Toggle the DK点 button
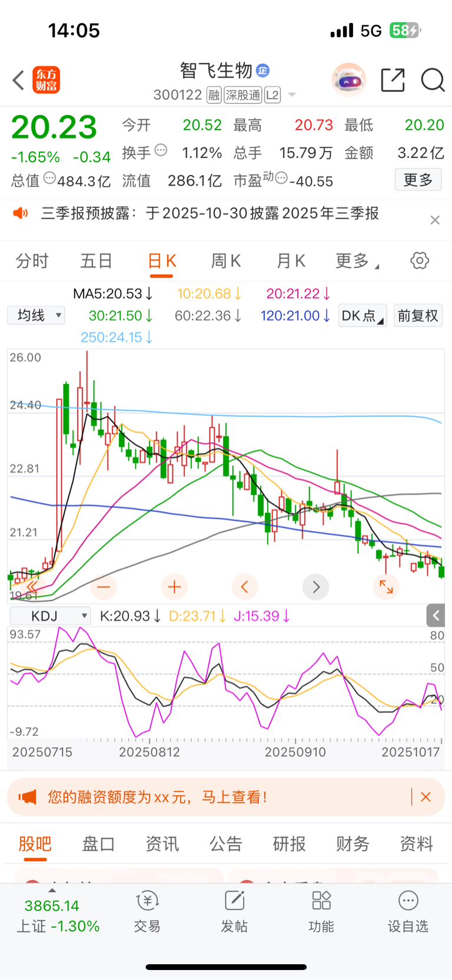 (x=362, y=315)
